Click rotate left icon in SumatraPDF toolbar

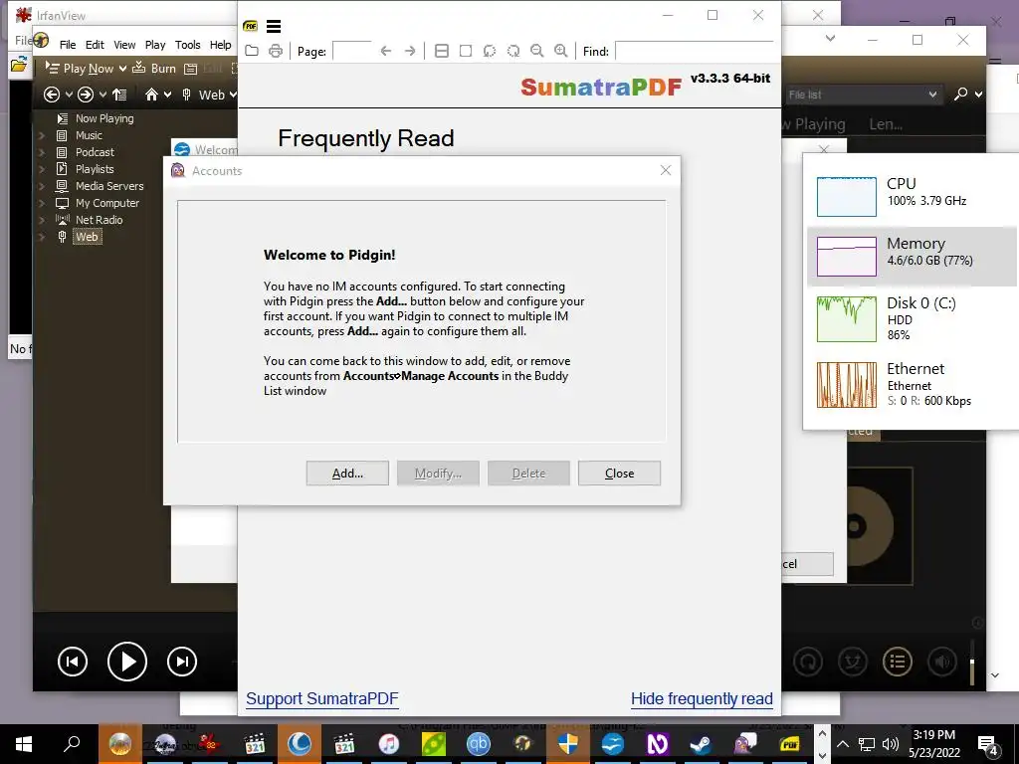click(x=490, y=51)
